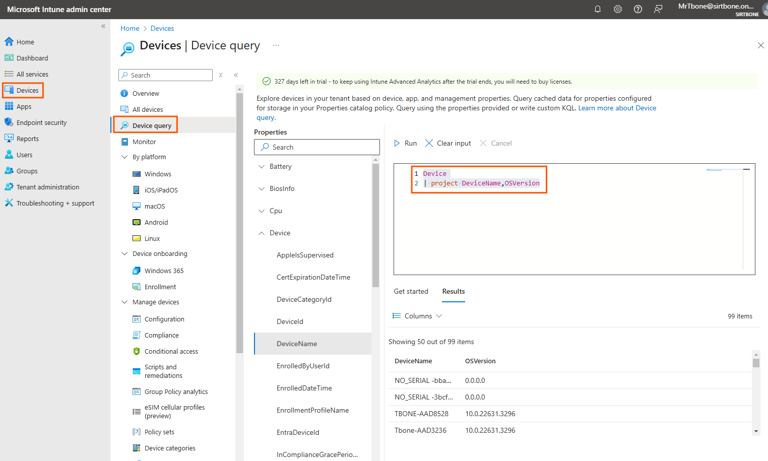Select the Windows platform entry
The height and width of the screenshot is (461, 768).
158,173
